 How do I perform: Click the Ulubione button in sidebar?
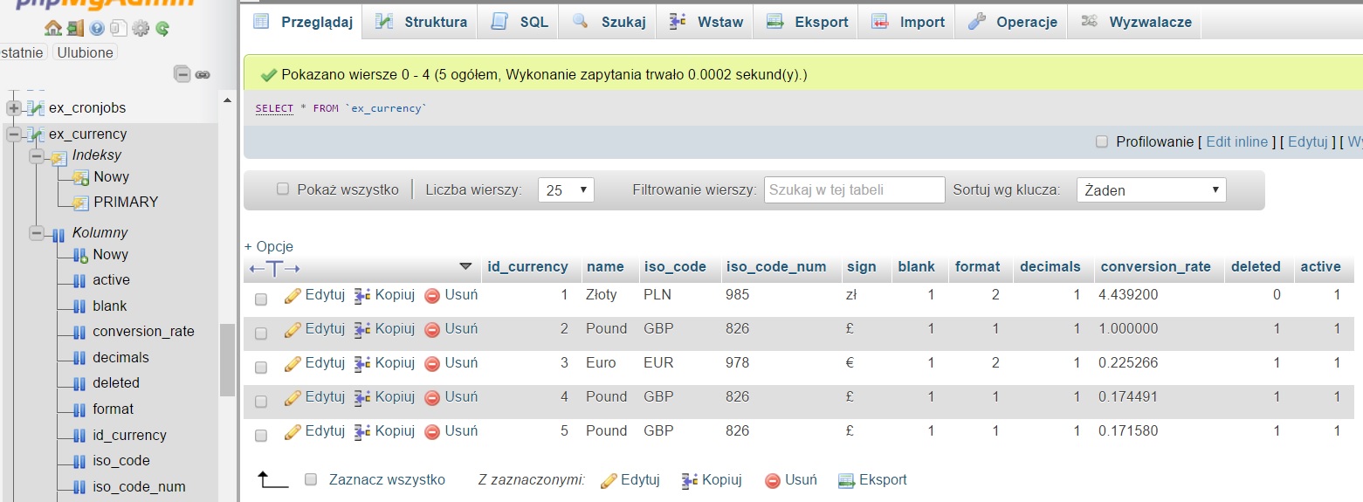[85, 52]
